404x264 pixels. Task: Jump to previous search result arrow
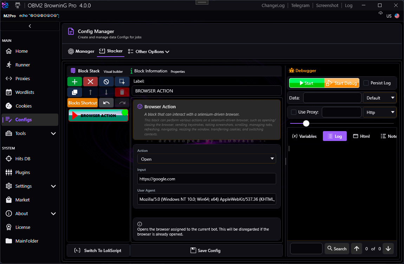(x=357, y=249)
